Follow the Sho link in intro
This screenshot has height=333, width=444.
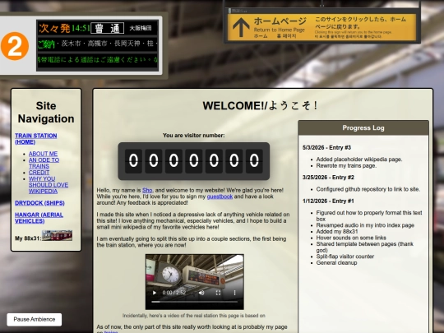pos(147,190)
